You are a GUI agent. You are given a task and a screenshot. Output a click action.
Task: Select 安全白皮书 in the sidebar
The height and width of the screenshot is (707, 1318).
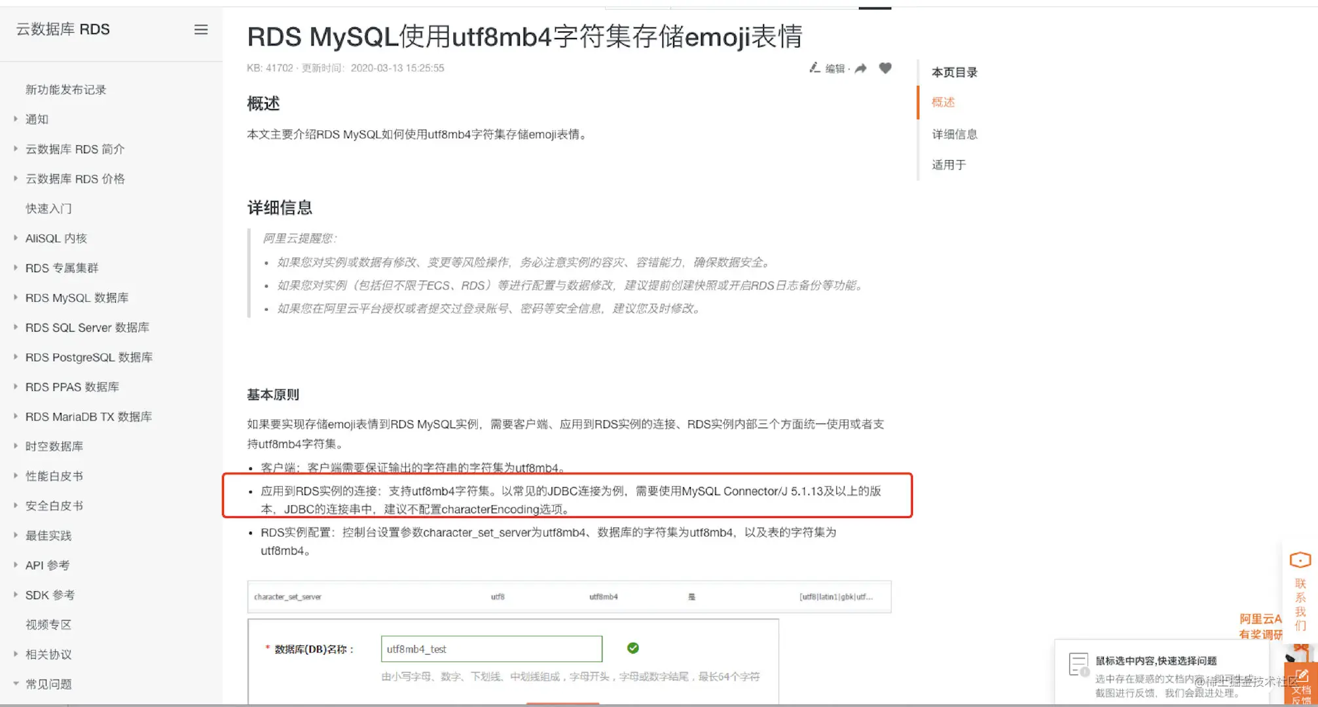click(54, 505)
